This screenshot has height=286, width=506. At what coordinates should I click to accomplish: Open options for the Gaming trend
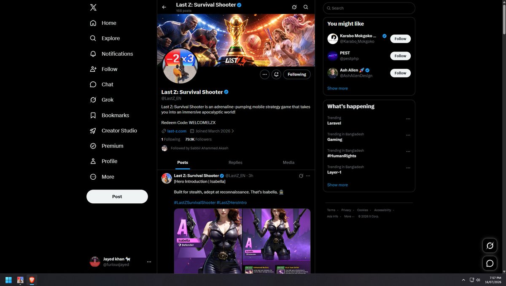[x=408, y=135]
